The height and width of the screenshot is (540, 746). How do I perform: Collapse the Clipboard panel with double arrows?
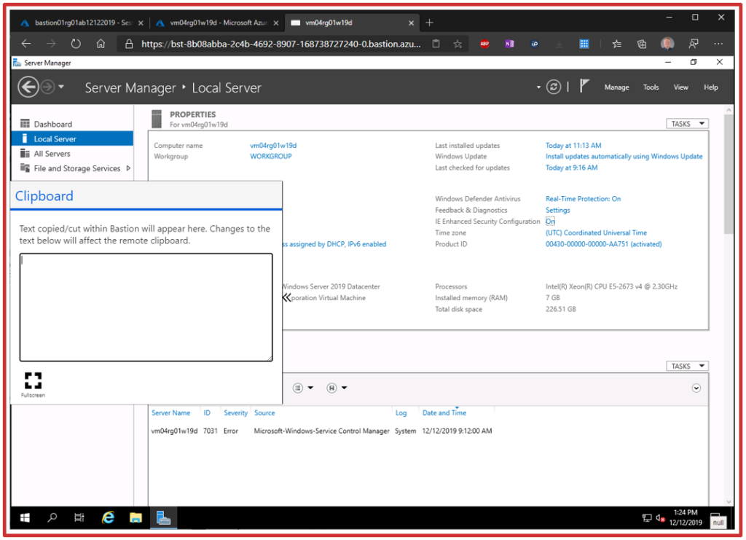[286, 298]
